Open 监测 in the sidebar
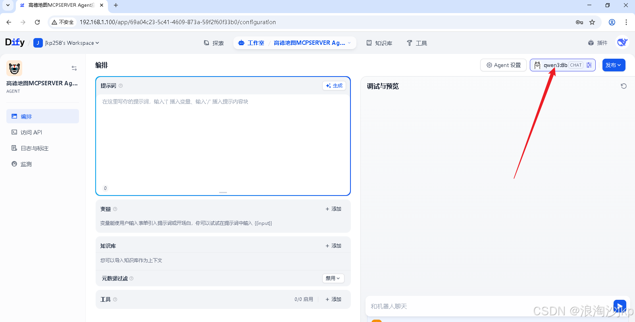The height and width of the screenshot is (322, 635). click(x=42, y=164)
